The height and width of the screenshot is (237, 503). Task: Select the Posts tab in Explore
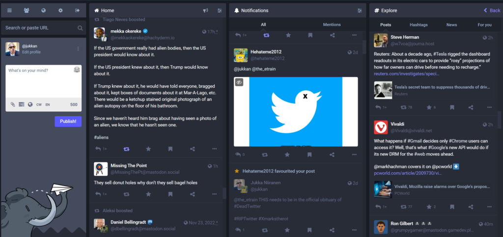point(386,24)
